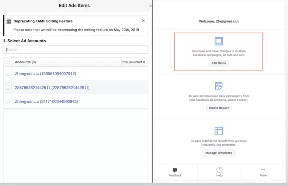Click the '1. Select Ad Accounts' heading
Image resolution: width=288 pixels, height=186 pixels.
pos(25,41)
